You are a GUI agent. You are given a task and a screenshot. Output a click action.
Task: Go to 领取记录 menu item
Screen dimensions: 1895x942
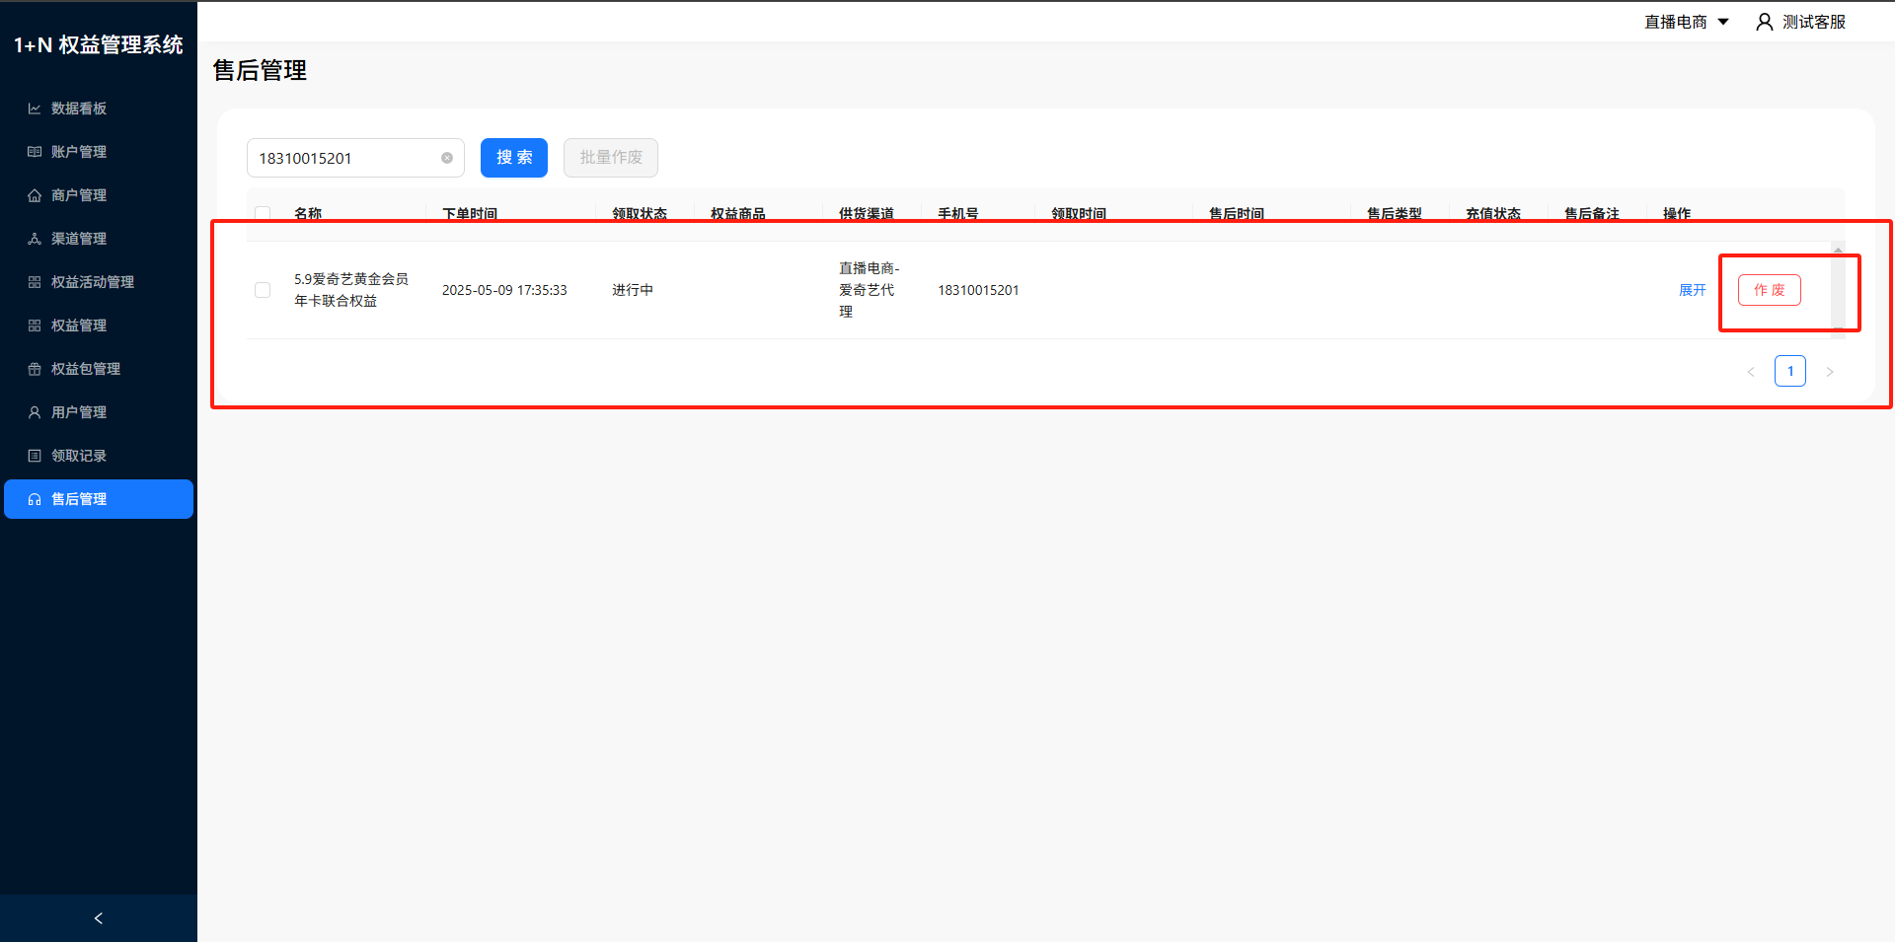(x=79, y=456)
